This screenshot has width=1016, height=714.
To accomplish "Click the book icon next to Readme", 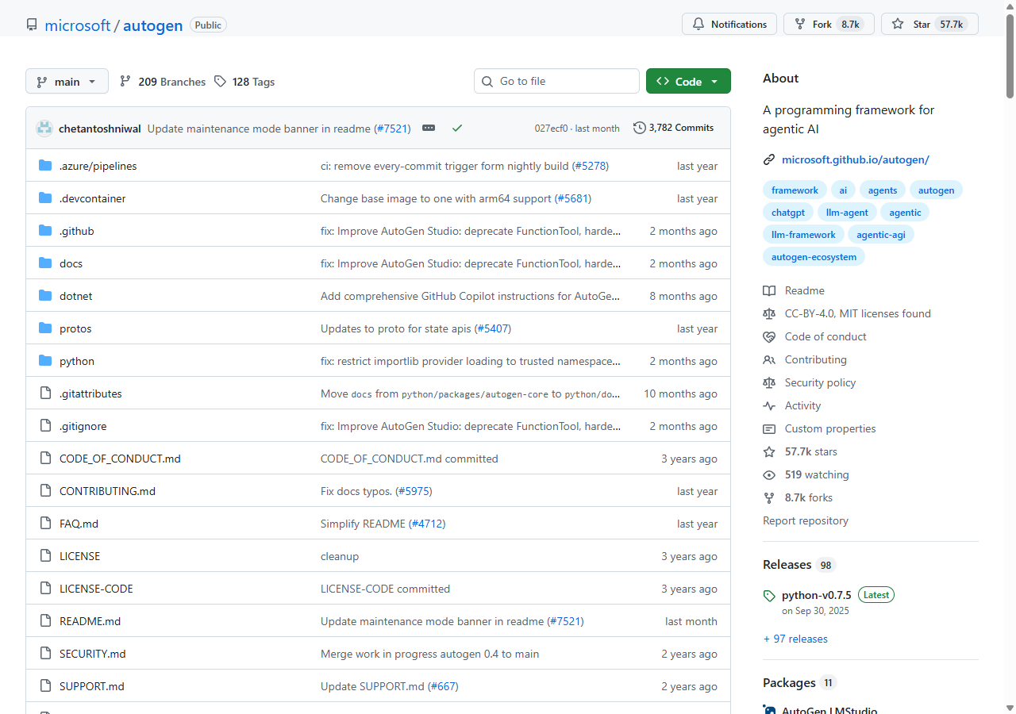I will click(x=768, y=290).
